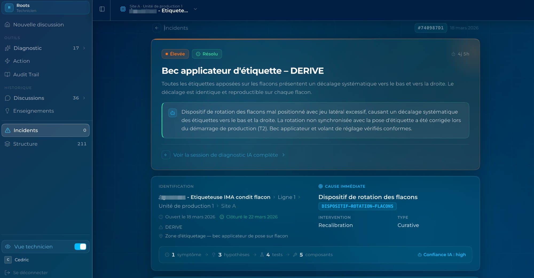Image resolution: width=534 pixels, height=278 pixels.
Task: Click the eye icon for Vue technicien
Action: coord(8,247)
